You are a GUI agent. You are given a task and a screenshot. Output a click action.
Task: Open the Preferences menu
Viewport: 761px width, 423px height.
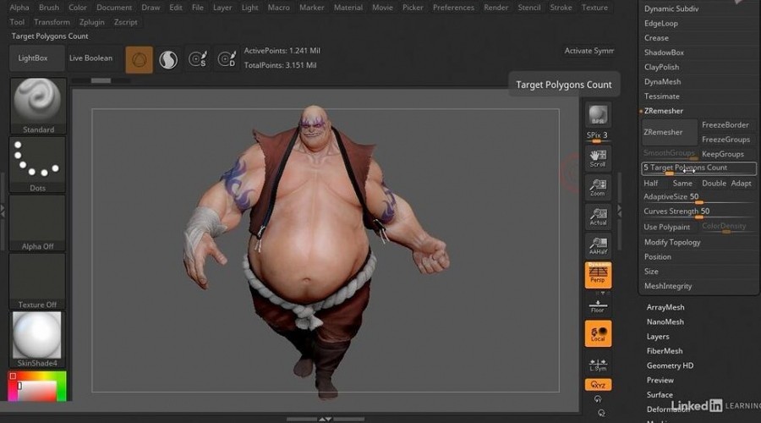454,8
